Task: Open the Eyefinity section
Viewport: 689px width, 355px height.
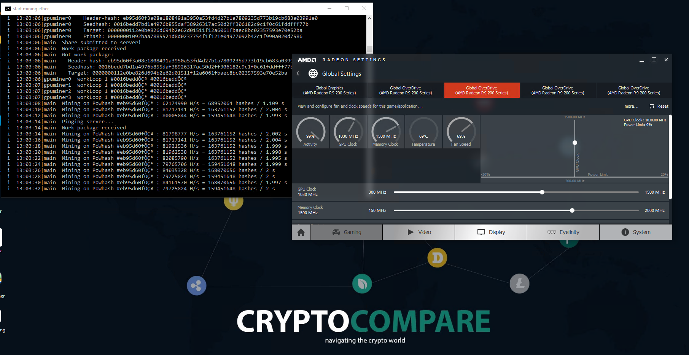Action: [x=563, y=232]
